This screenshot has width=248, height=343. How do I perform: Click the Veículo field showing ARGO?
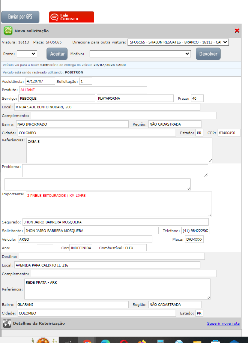(x=85, y=239)
